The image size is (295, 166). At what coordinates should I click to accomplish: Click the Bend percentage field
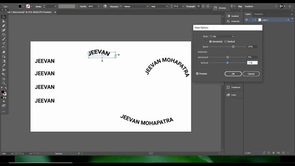[x=252, y=47]
